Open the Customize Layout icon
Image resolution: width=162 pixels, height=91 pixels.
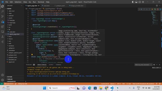(x=143, y=2)
